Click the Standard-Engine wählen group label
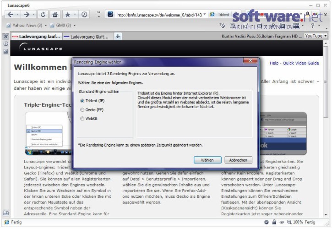Viewport: 332px width, 229px height. tap(99, 92)
